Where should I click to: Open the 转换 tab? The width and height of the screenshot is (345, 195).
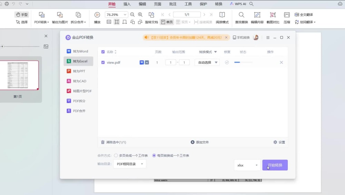pyautogui.click(x=218, y=4)
